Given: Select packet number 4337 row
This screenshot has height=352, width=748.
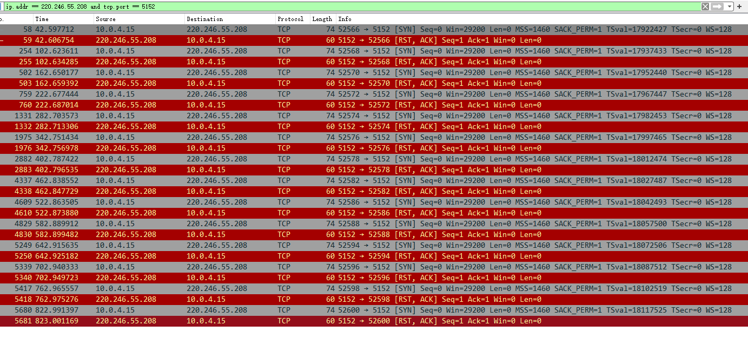Looking at the screenshot, I should coord(374,180).
